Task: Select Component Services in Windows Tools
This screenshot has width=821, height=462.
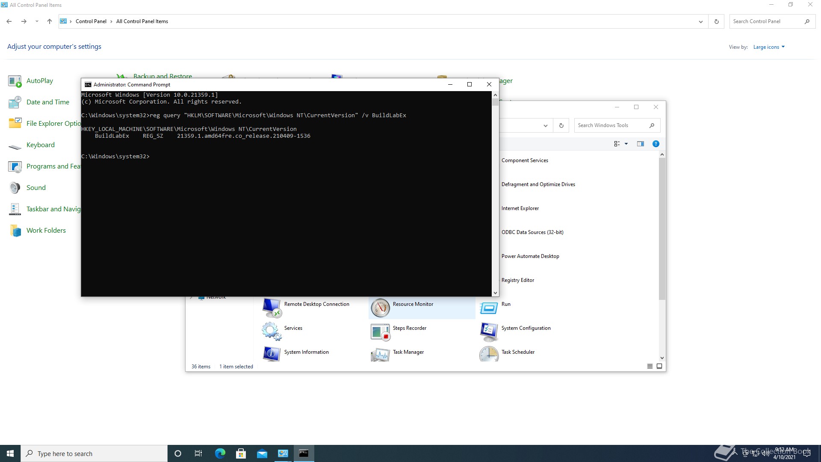Action: click(525, 160)
